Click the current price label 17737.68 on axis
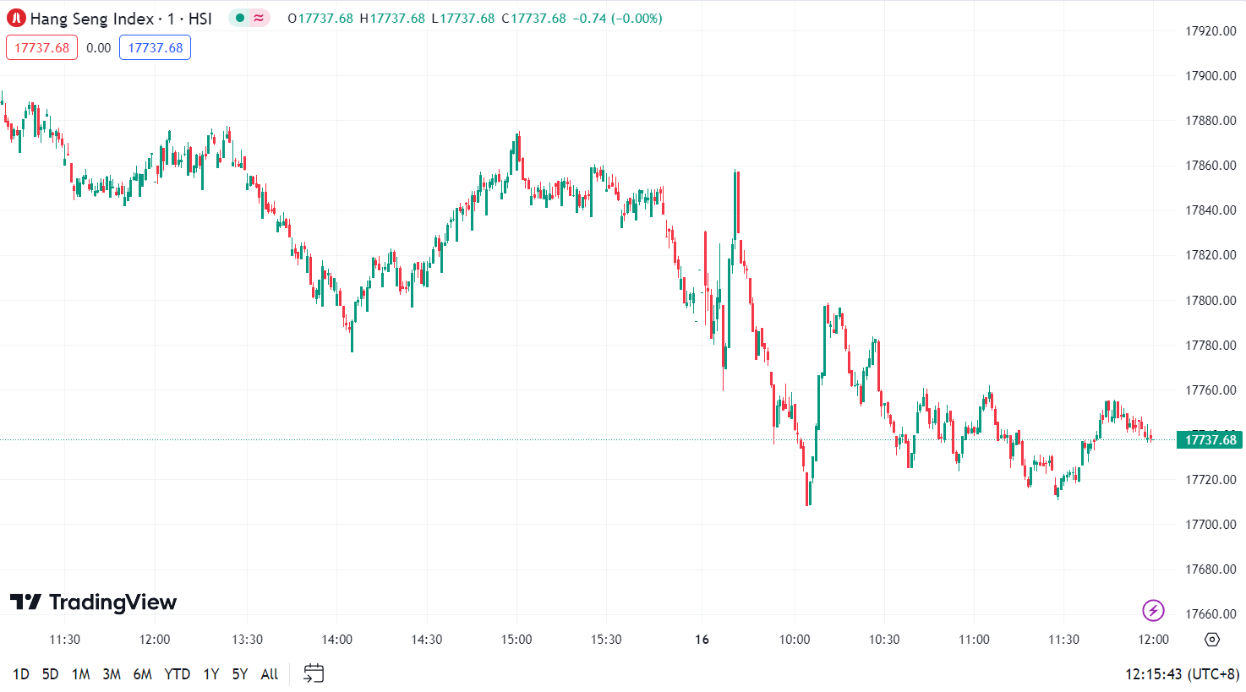Screen dimensions: 1246x692 (1210, 439)
